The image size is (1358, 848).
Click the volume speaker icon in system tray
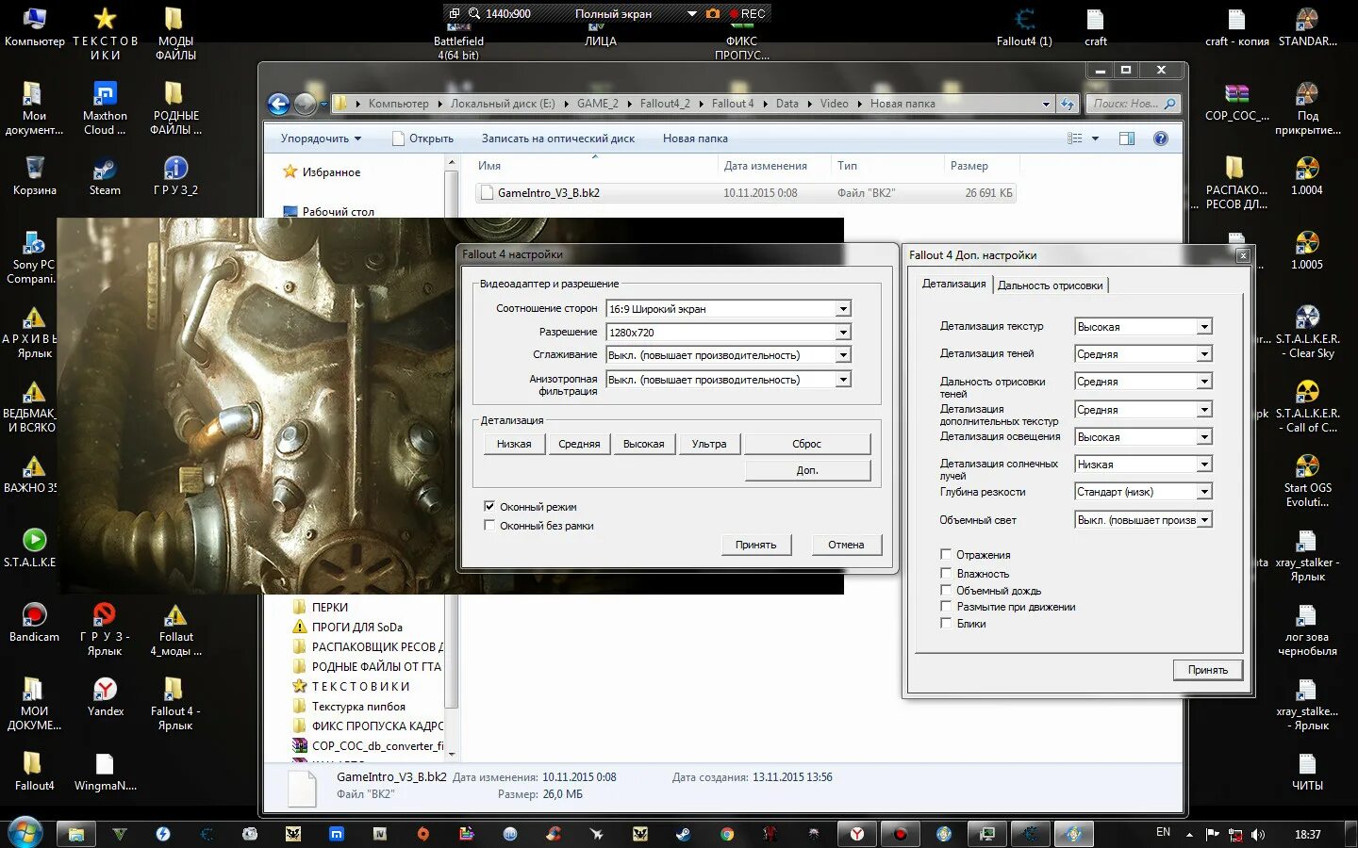click(1258, 835)
